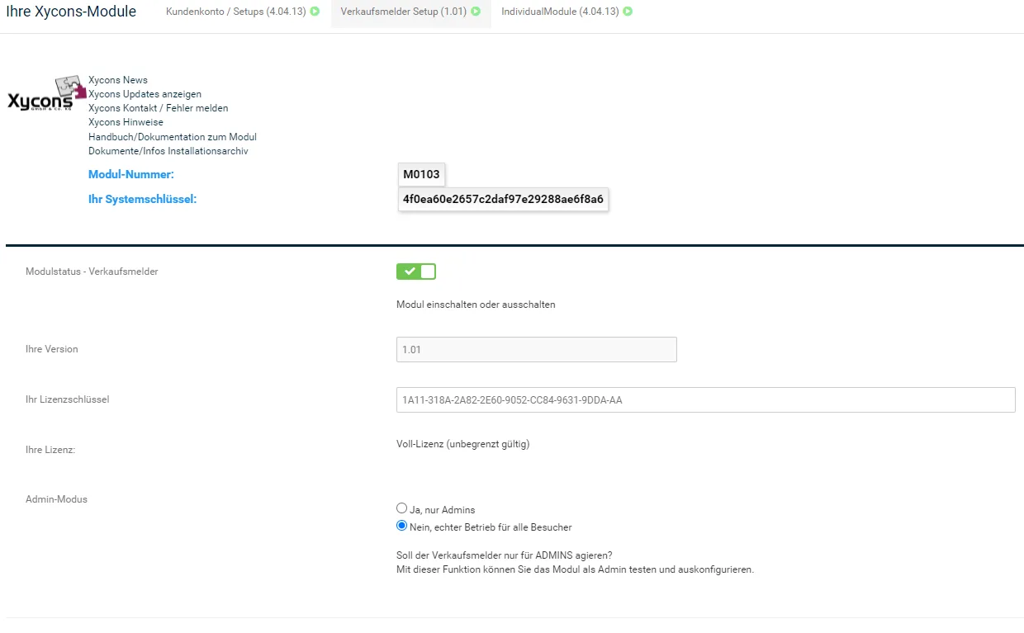Click the 'Ihr Systemschlüssel:' label
1024x633 pixels.
[142, 199]
